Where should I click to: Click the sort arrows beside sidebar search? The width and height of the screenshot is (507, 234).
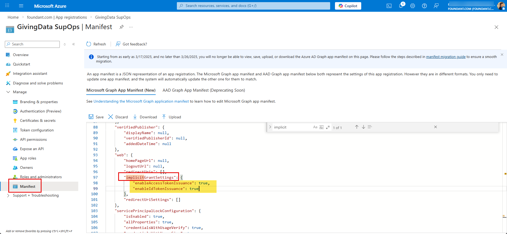click(65, 44)
